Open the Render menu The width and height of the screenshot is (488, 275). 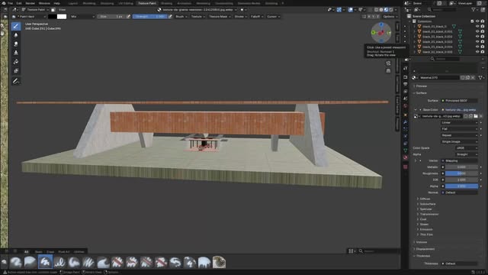pyautogui.click(x=30, y=3)
